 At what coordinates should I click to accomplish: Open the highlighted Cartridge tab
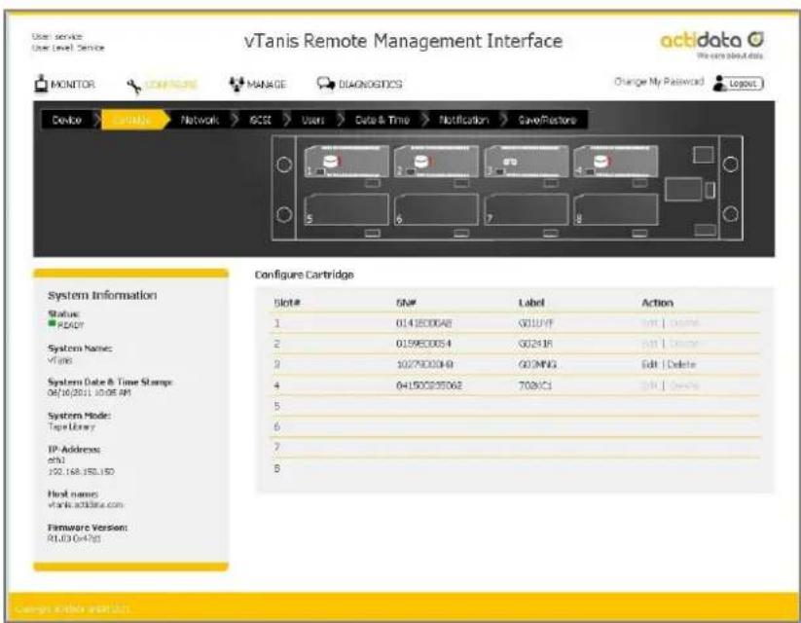click(x=132, y=120)
